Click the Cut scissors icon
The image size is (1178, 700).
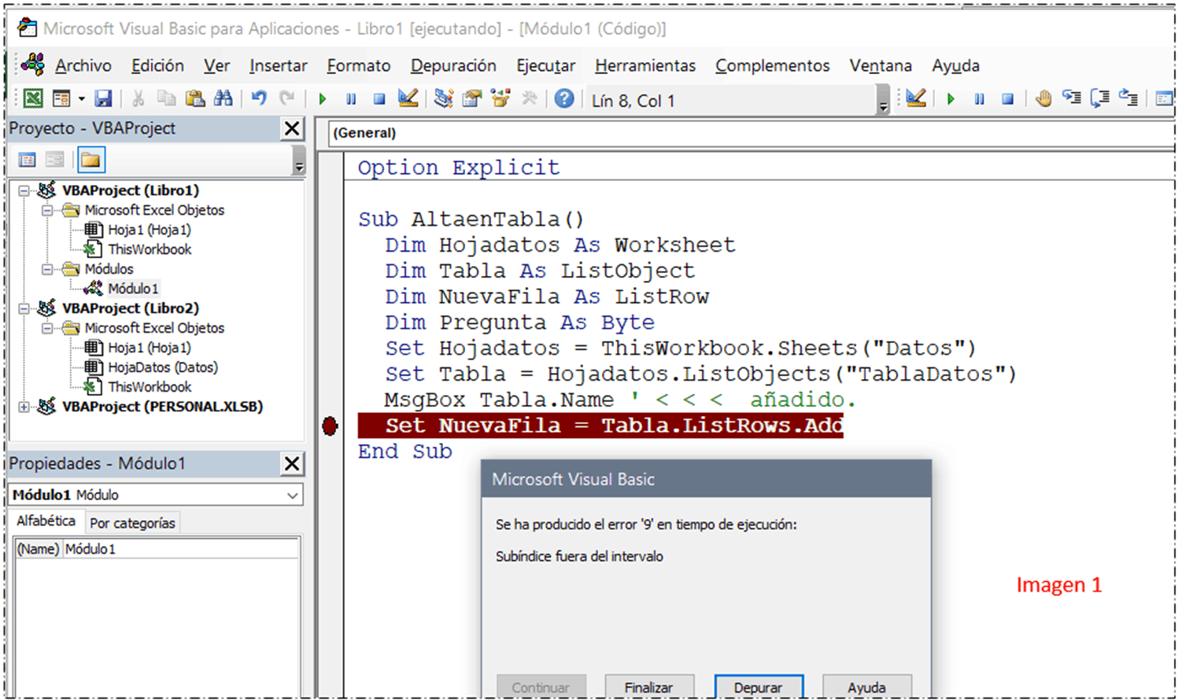138,98
